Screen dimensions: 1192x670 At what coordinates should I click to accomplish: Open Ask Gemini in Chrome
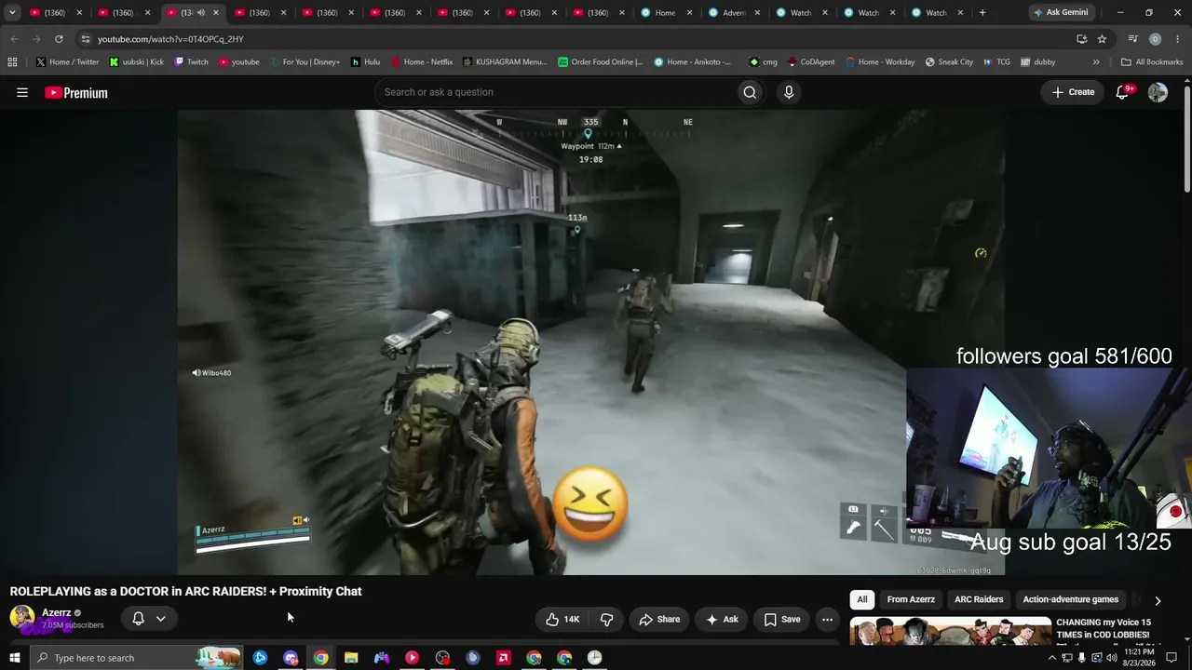[1060, 12]
